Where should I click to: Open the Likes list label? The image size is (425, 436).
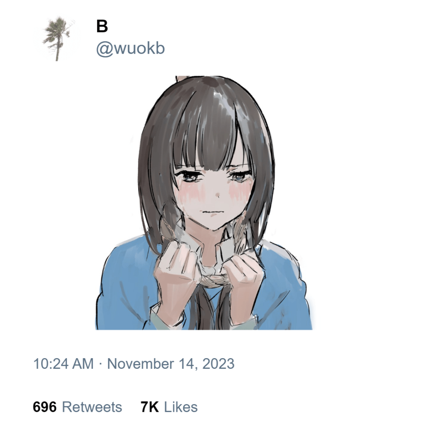coord(181,407)
